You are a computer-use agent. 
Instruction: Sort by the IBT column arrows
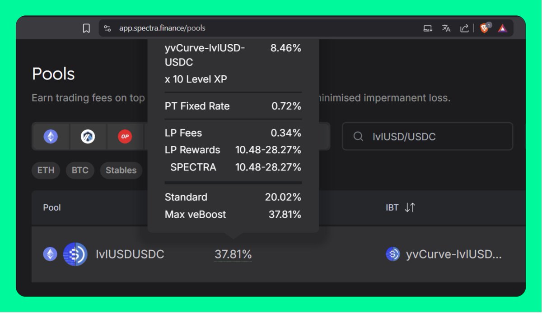pos(410,207)
